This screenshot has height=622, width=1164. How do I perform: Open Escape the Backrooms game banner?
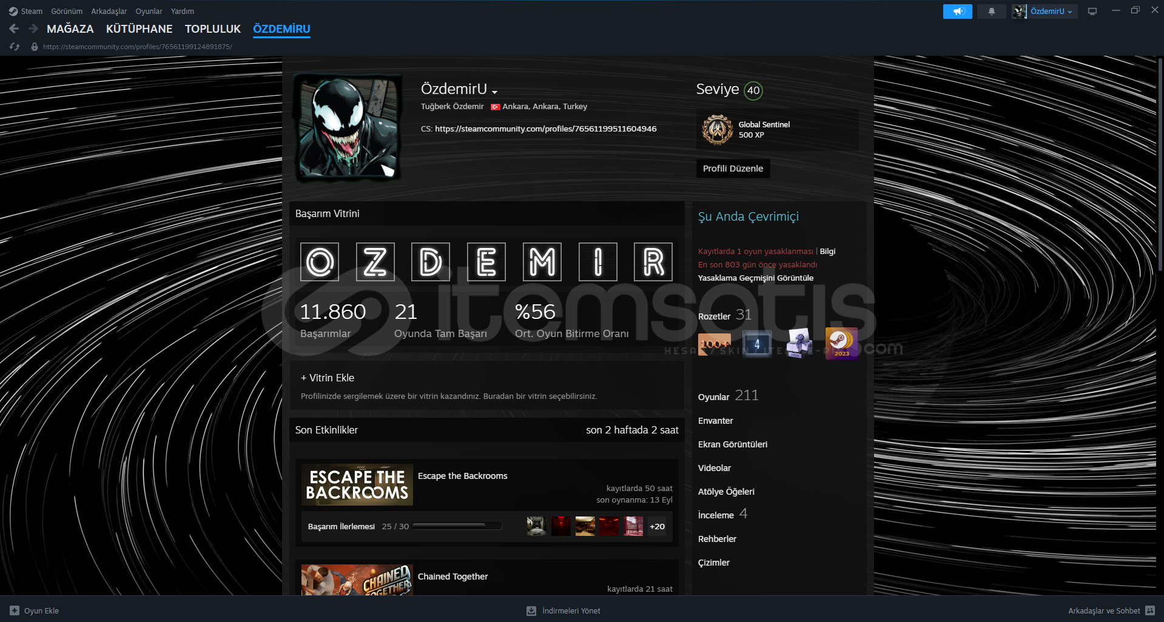point(357,485)
